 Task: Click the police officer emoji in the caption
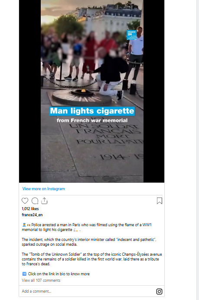[x=24, y=225]
